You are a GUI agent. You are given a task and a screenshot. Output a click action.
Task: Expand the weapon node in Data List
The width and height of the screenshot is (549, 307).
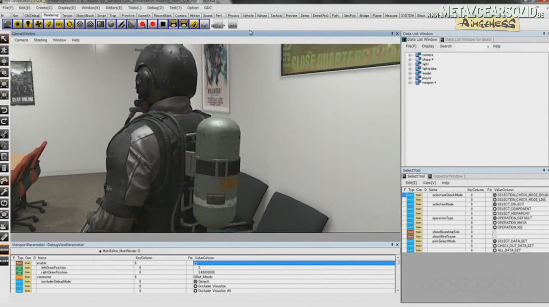[x=410, y=83]
